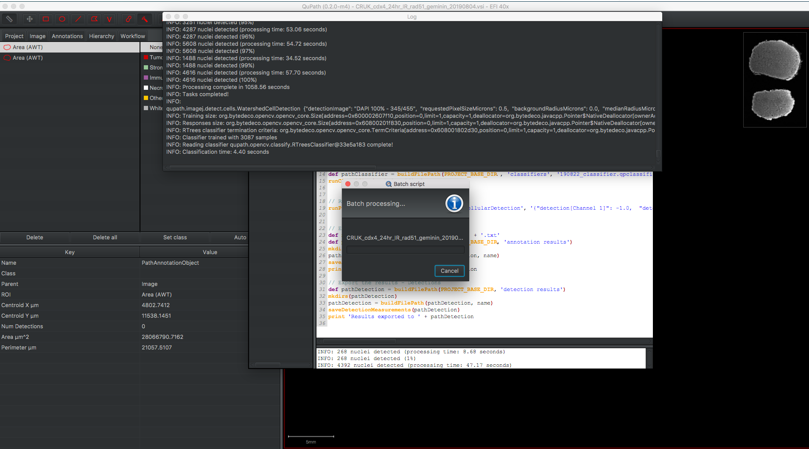Select the Points annotation tool
809x449 pixels.
point(109,19)
